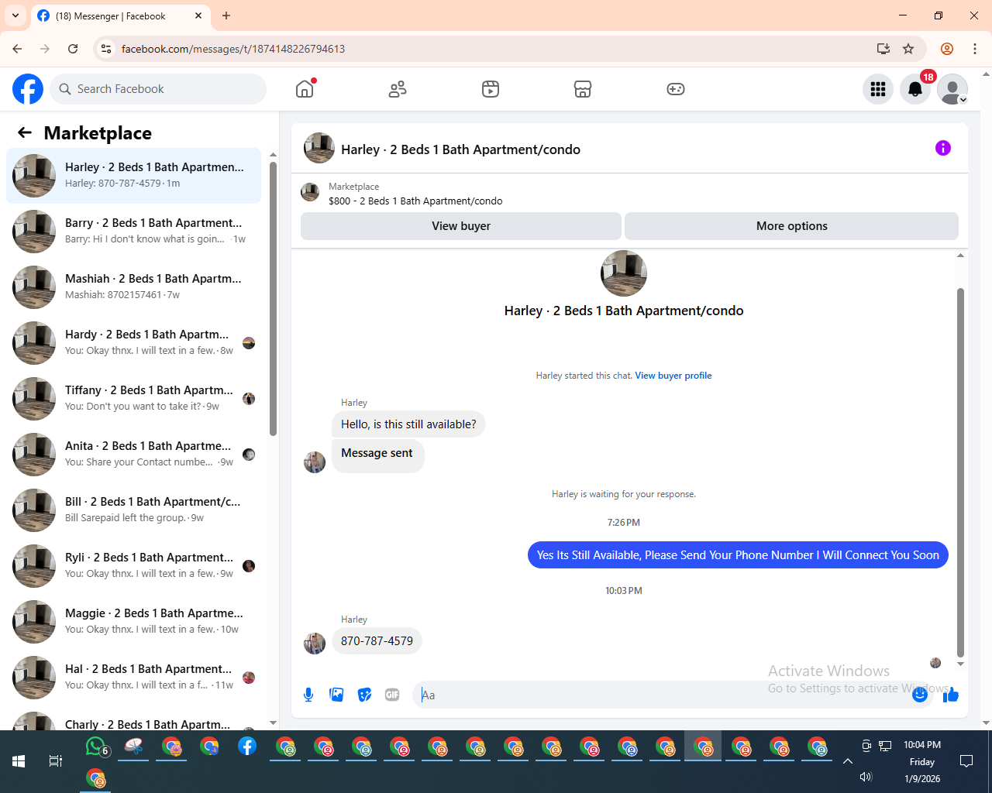Open Bill conversation in the list
This screenshot has width=992, height=793.
point(134,510)
